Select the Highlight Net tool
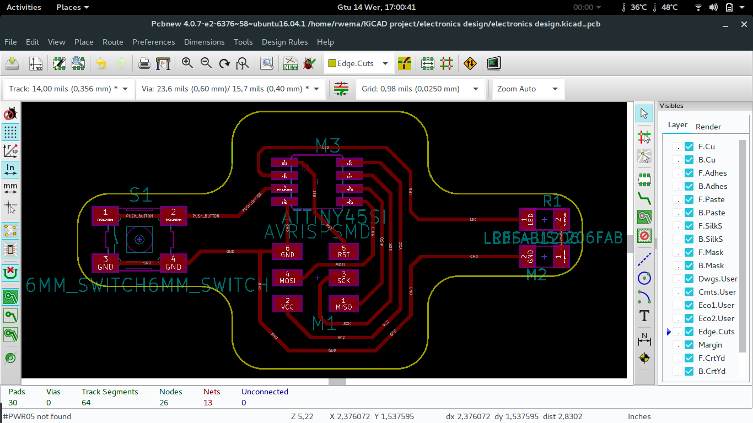The height and width of the screenshot is (423, 753). tap(644, 137)
